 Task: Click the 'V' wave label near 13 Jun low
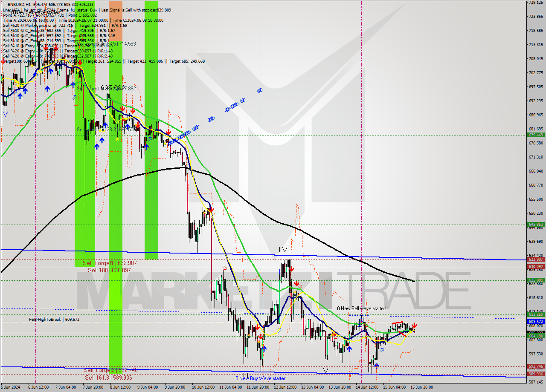click(325, 370)
